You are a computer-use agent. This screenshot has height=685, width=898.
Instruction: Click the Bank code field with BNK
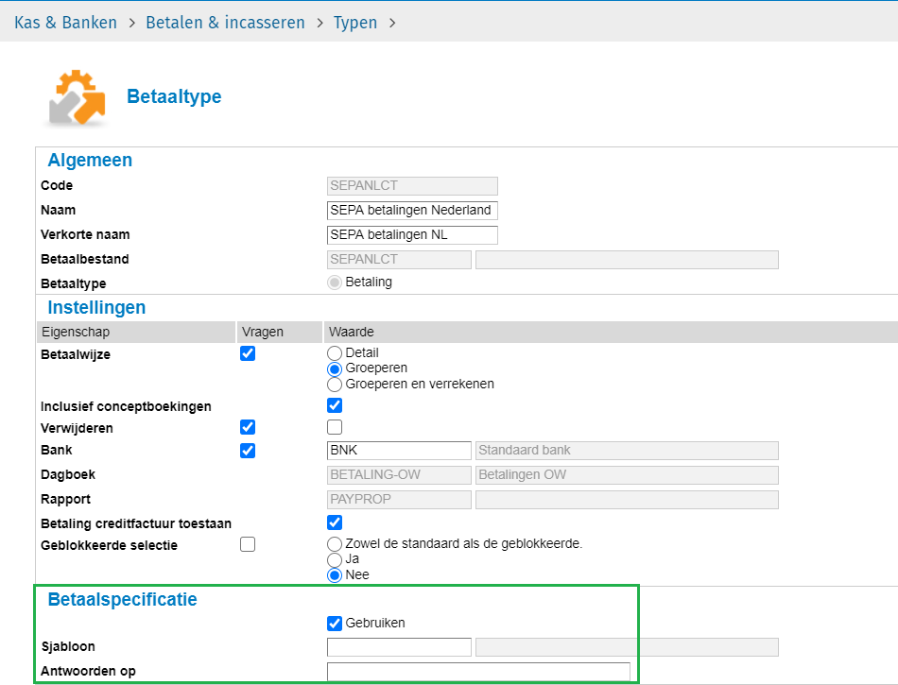pos(398,451)
